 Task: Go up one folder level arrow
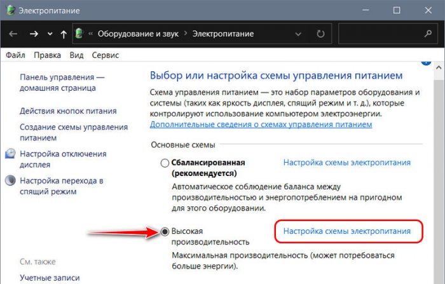(64, 34)
